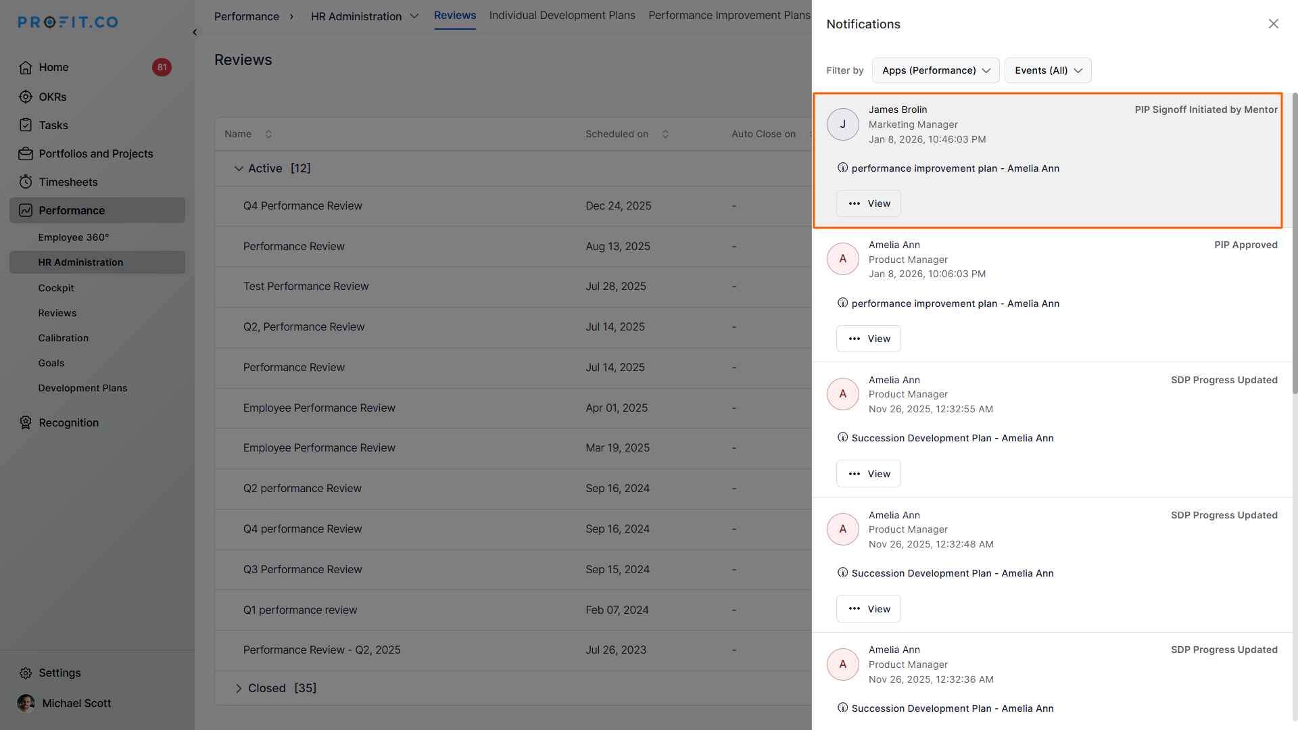Viewport: 1298px width, 730px height.
Task: Open the Events (All) filter dropdown
Action: [1047, 70]
